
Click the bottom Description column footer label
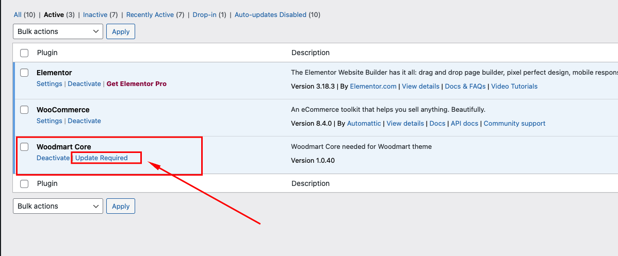[311, 183]
